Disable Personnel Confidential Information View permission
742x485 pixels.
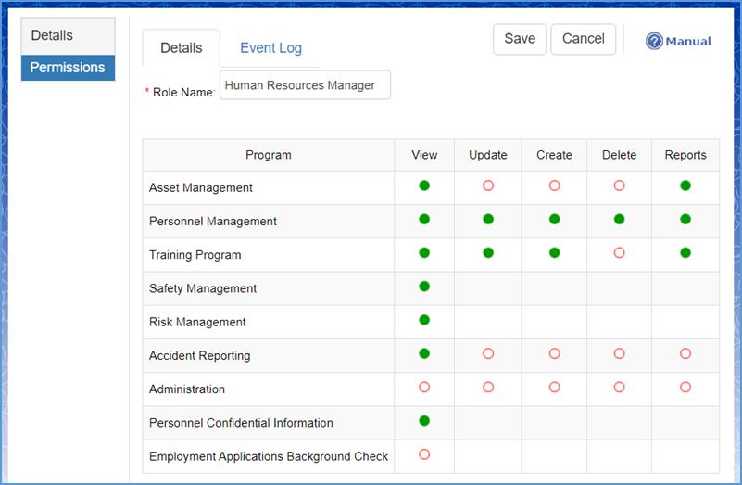pyautogui.click(x=424, y=420)
